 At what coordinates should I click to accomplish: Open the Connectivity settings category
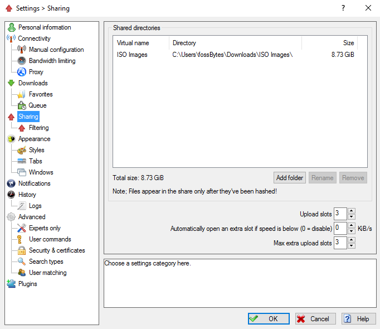pos(34,38)
